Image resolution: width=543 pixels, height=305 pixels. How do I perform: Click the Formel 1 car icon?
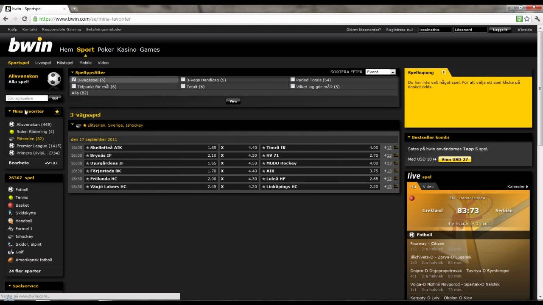11,228
